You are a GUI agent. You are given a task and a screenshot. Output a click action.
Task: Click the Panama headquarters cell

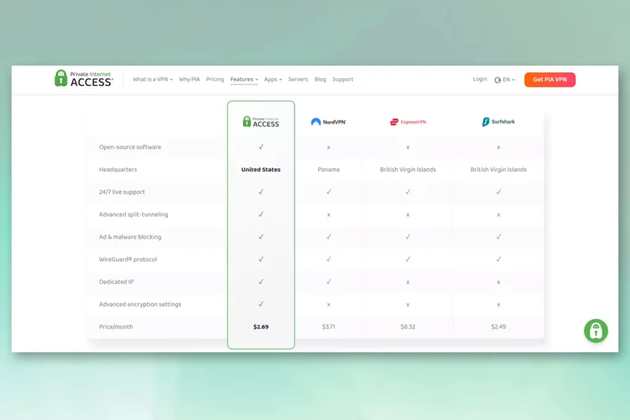coord(329,170)
